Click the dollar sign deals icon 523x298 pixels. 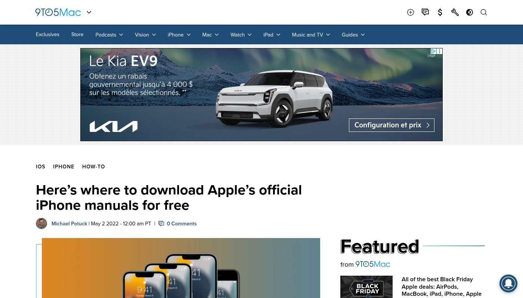pyautogui.click(x=440, y=12)
